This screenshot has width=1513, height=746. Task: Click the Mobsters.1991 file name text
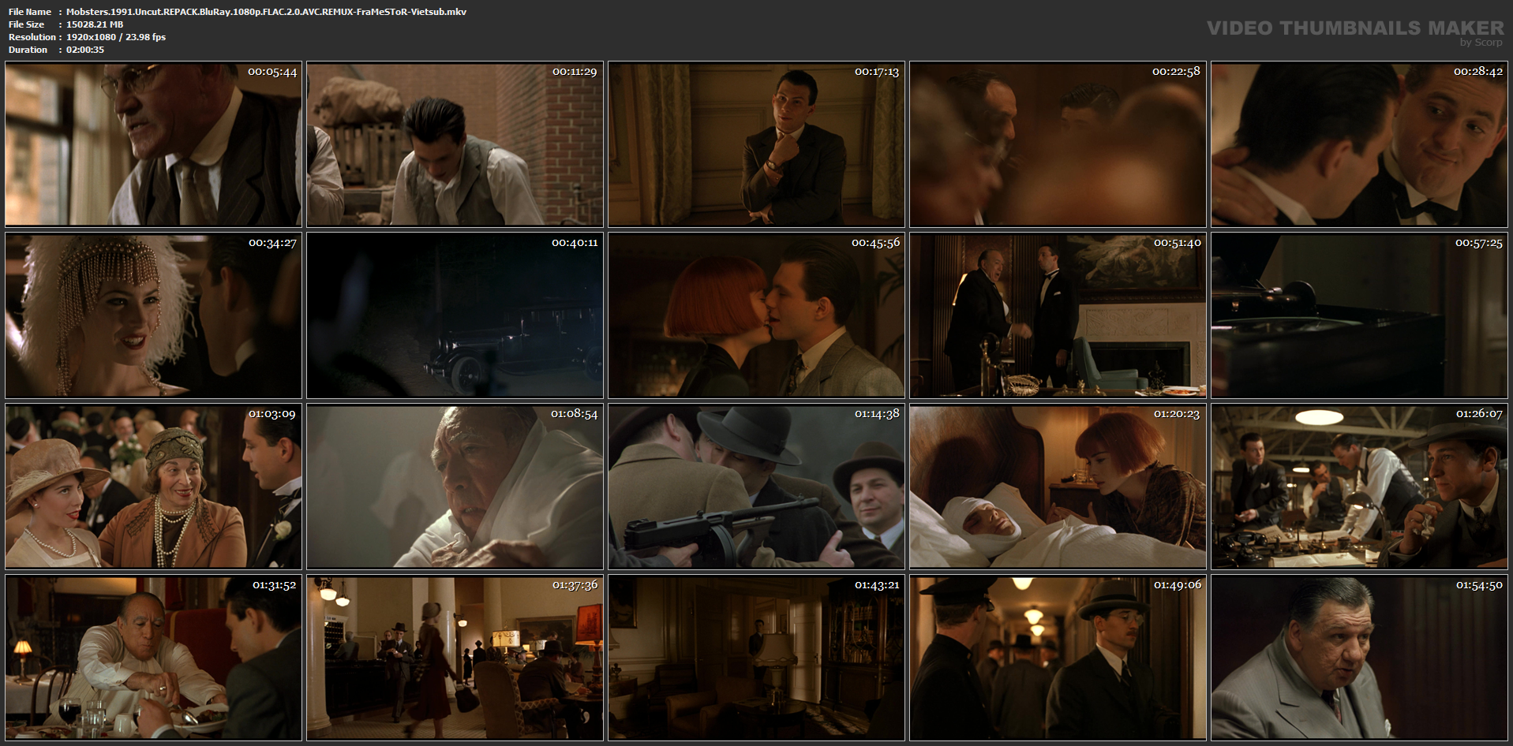pyautogui.click(x=266, y=12)
